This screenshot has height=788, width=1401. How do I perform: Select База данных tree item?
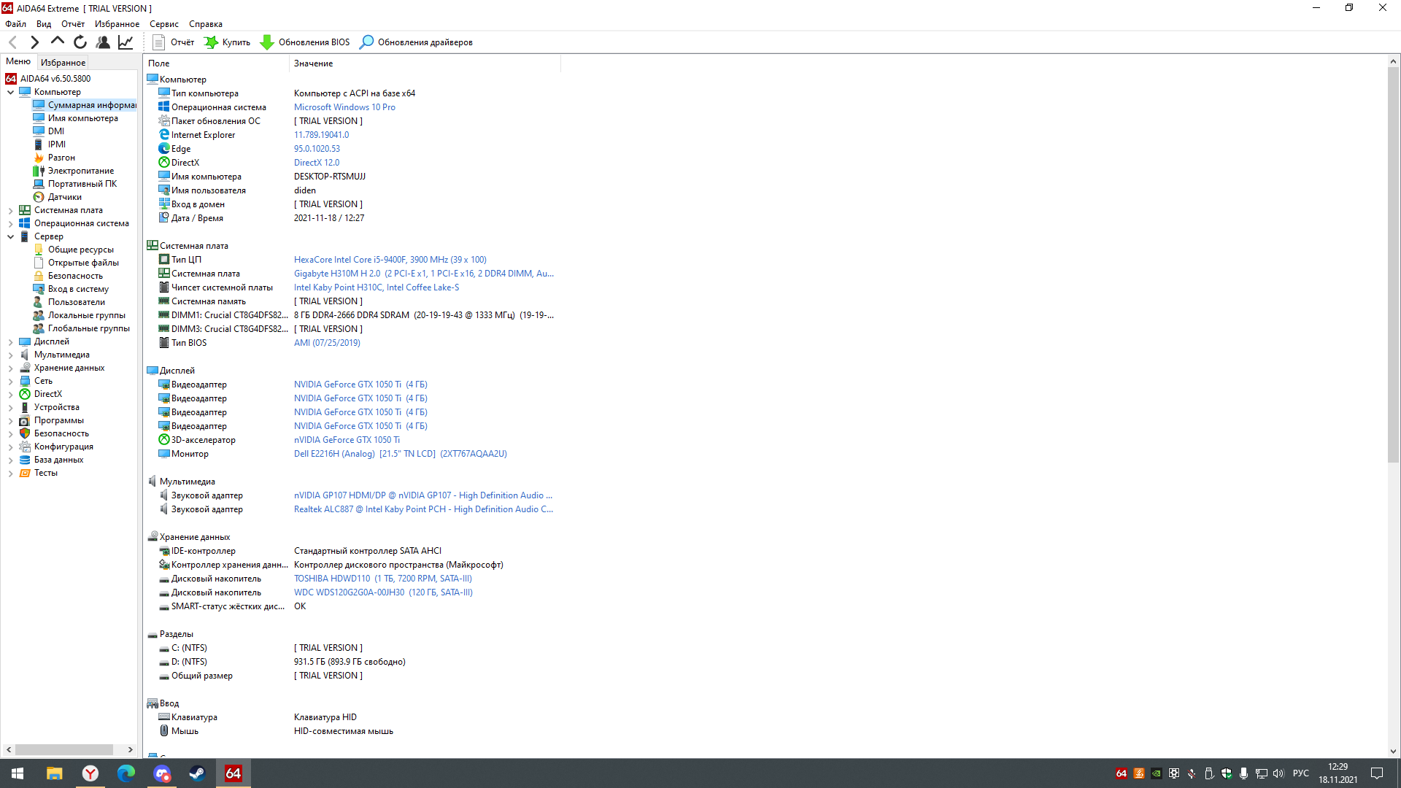(52, 460)
